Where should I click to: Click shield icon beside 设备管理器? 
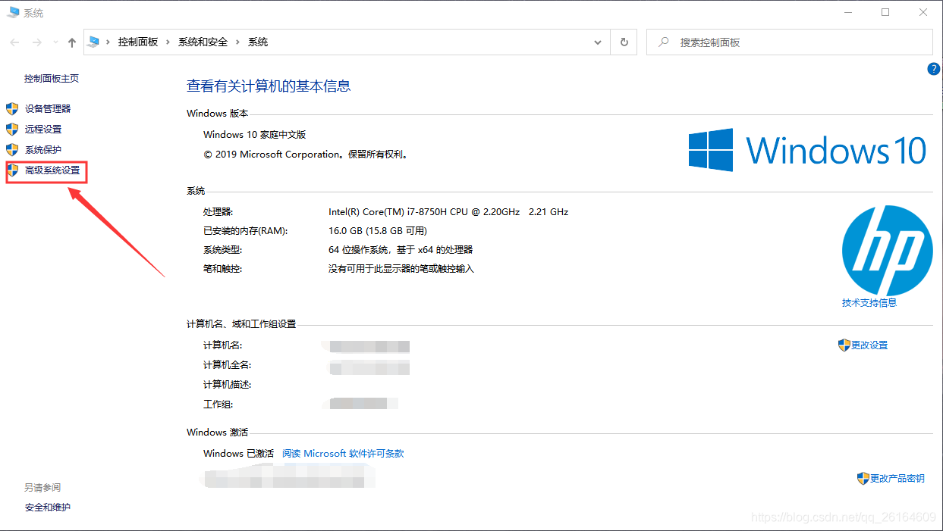click(12, 109)
